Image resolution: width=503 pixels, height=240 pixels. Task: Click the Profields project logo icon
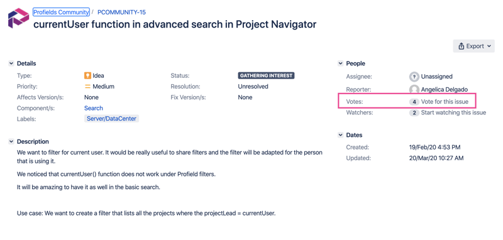[x=18, y=19]
